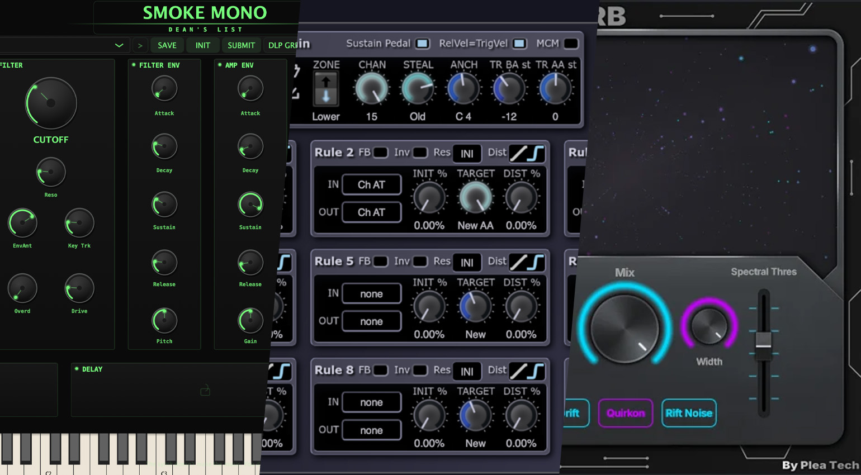The image size is (861, 475).
Task: Click the Cutoff knob
Action: (x=50, y=103)
